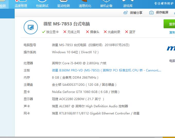Screen dimensions: 175x138
Task: Select the 8 GB DDR4 memory value
Action: click(x=75, y=78)
